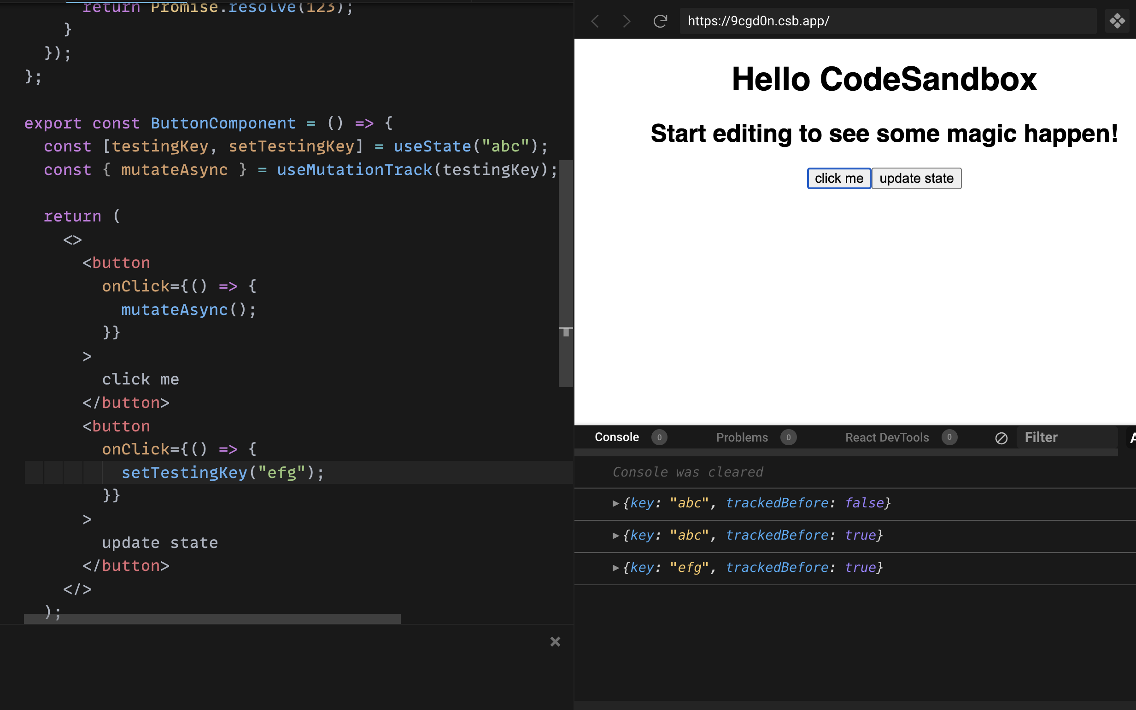
Task: Click the browser preview back arrow
Action: click(x=595, y=21)
